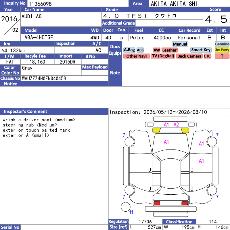Click the classification value 114
230x230 pixels.
click(x=213, y=222)
